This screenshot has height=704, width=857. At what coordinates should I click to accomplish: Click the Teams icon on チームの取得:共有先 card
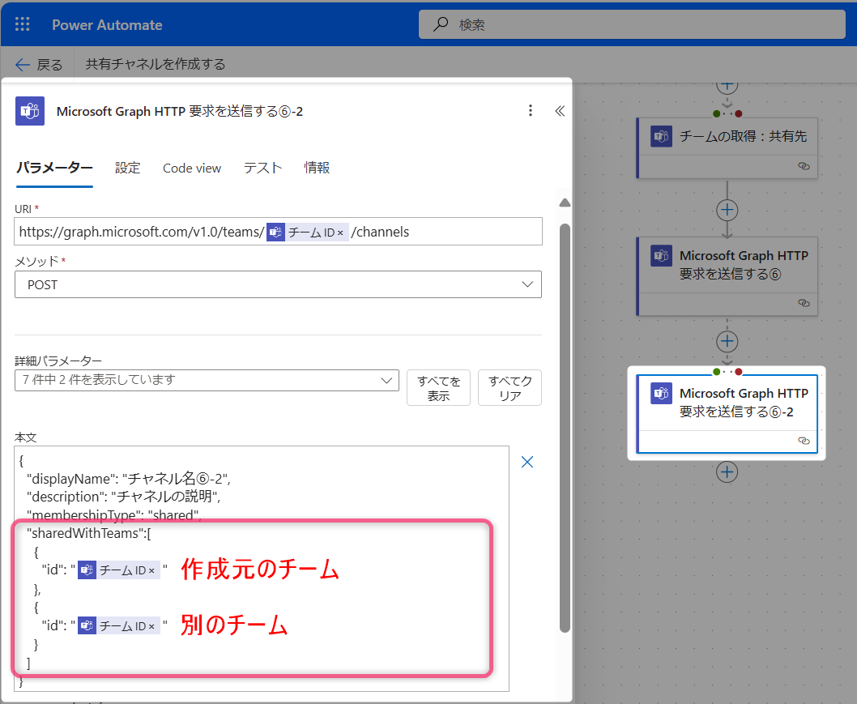[661, 136]
